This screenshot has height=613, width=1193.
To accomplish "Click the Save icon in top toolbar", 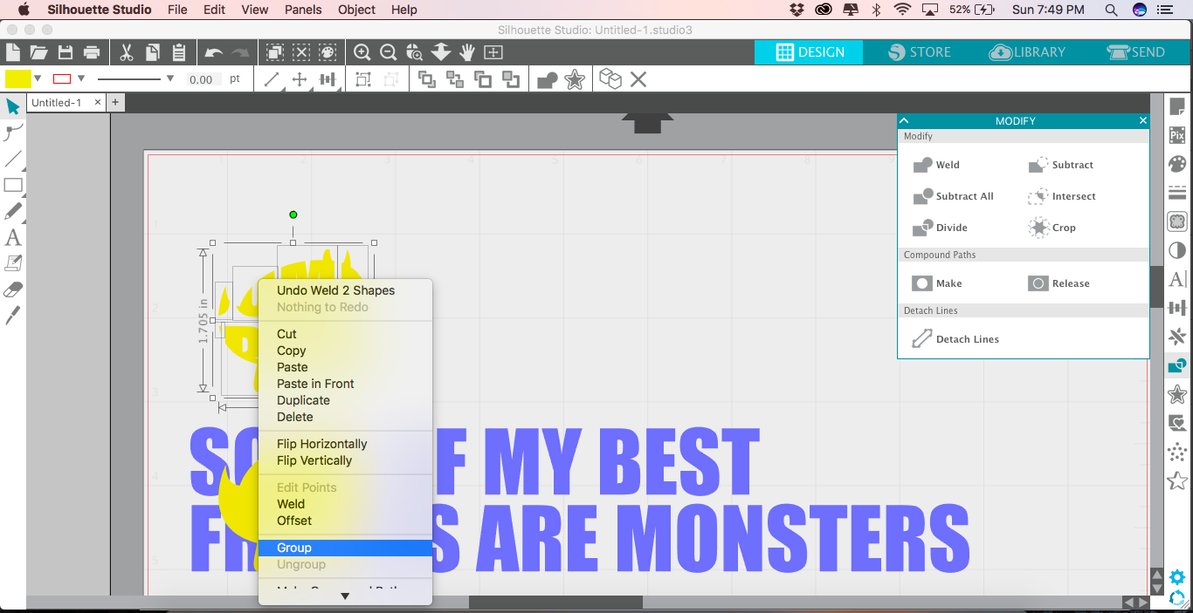I will pyautogui.click(x=65, y=52).
